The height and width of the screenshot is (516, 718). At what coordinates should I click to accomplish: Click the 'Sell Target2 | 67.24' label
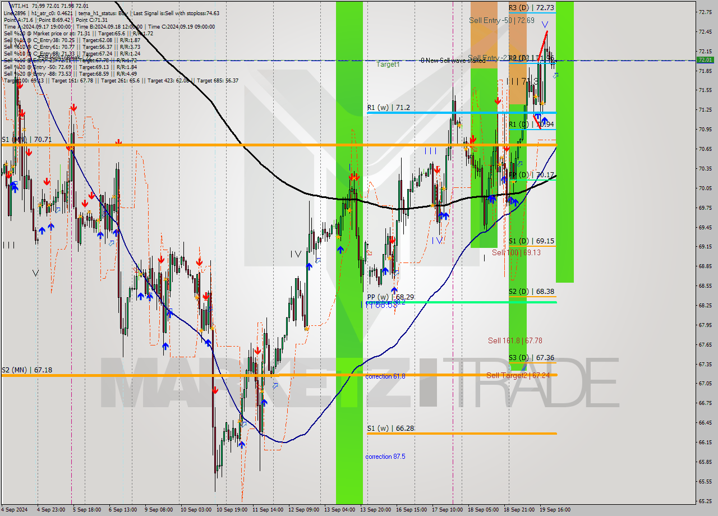tap(518, 375)
